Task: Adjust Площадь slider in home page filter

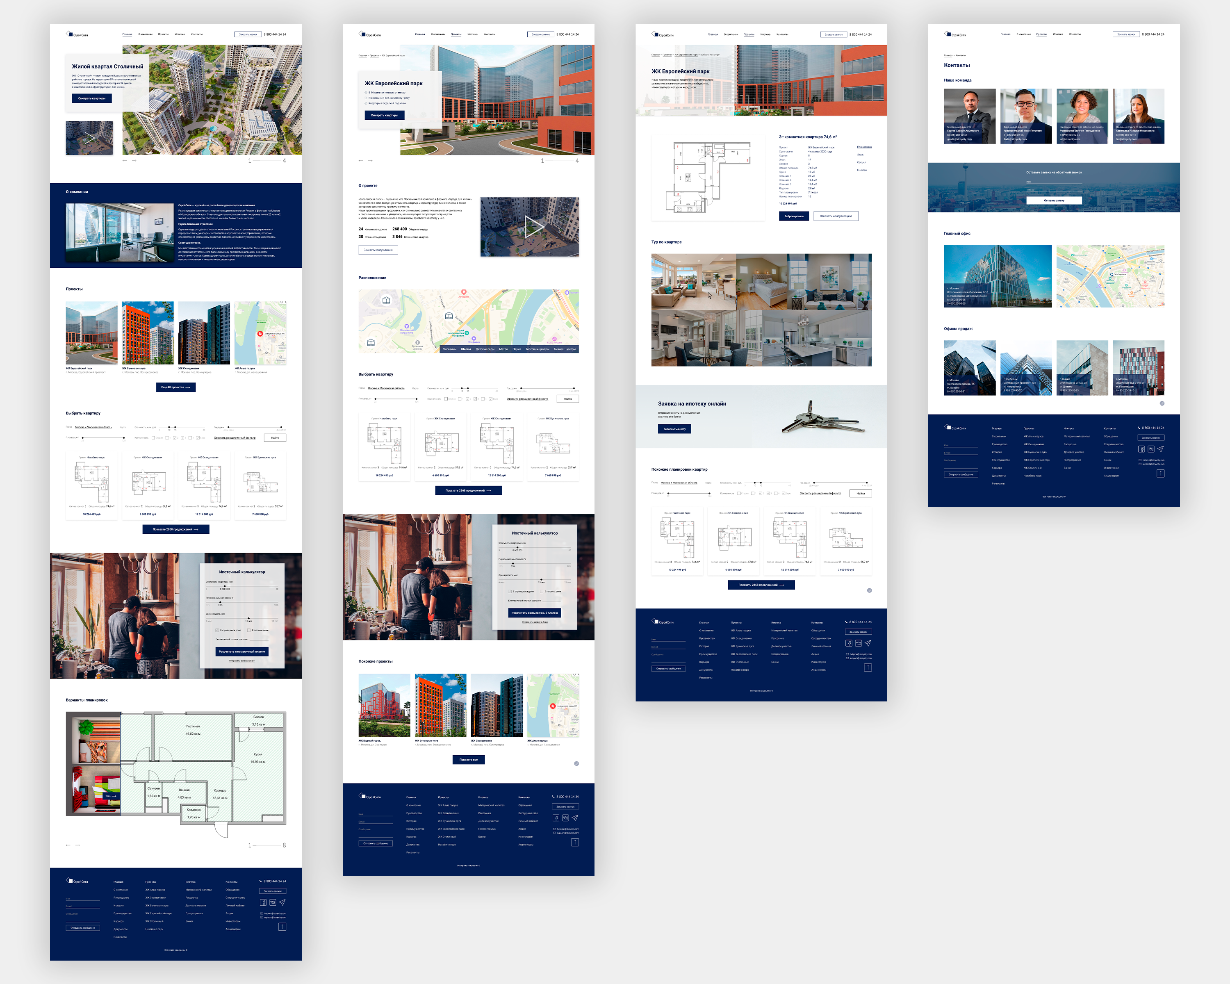Action: (103, 438)
